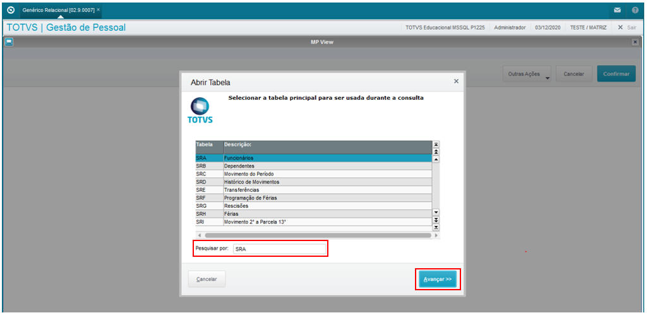The width and height of the screenshot is (648, 313).
Task: Click the page-up double arrow in table list
Action: tap(436, 151)
